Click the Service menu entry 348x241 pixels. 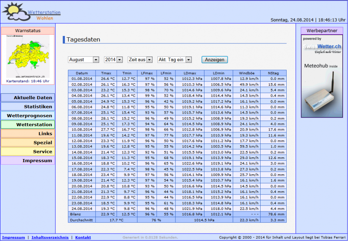point(28,152)
